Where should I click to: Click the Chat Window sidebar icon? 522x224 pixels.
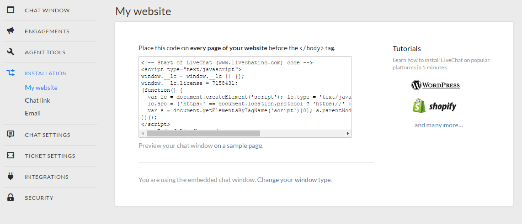point(11,10)
